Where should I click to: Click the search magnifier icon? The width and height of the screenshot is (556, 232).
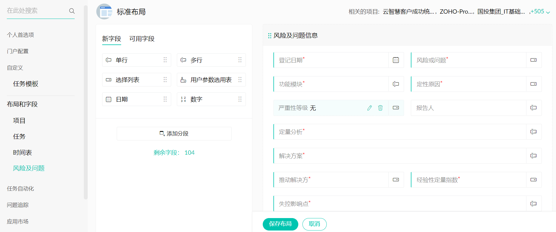coord(72,11)
